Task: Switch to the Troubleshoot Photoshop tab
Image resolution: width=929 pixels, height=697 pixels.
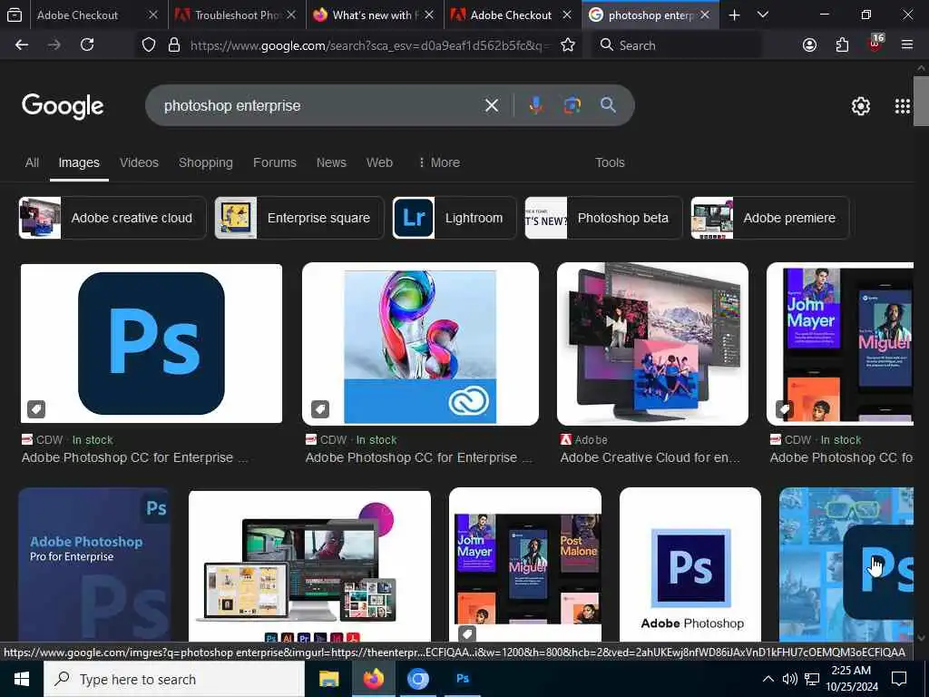Action: [x=237, y=15]
